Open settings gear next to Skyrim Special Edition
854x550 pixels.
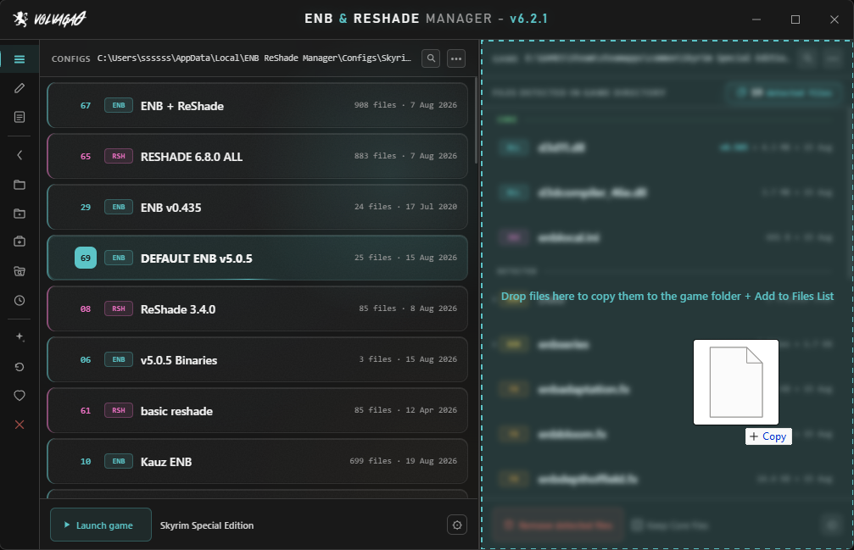point(457,525)
